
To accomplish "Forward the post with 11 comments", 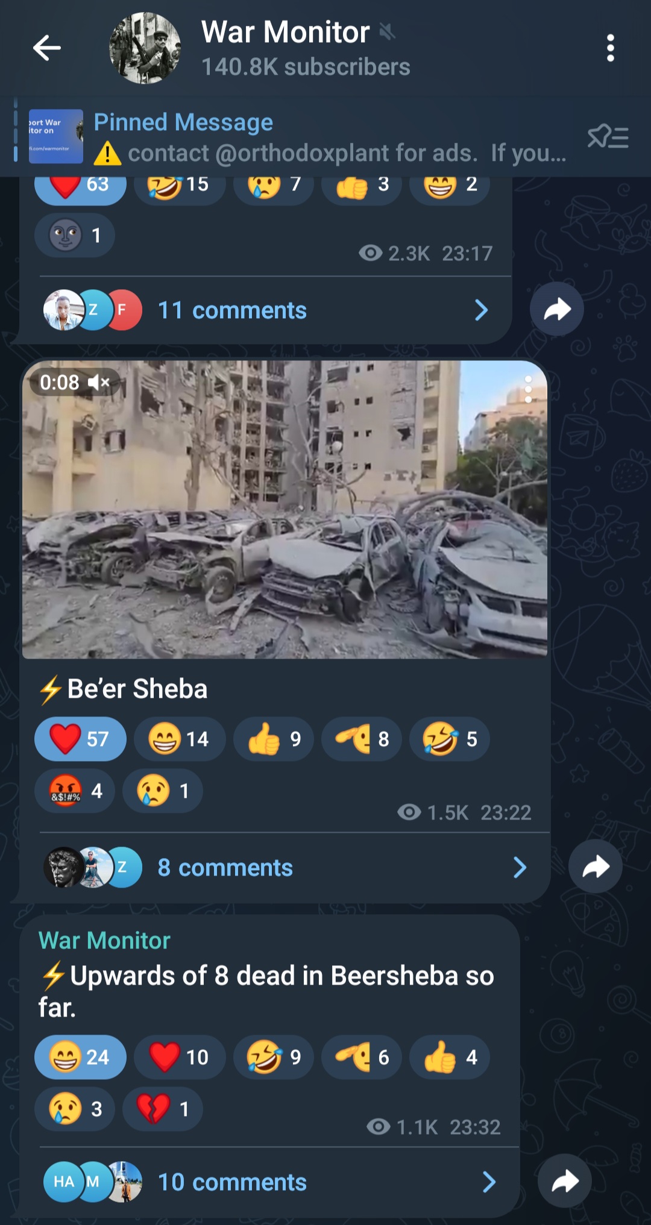I will pyautogui.click(x=556, y=309).
